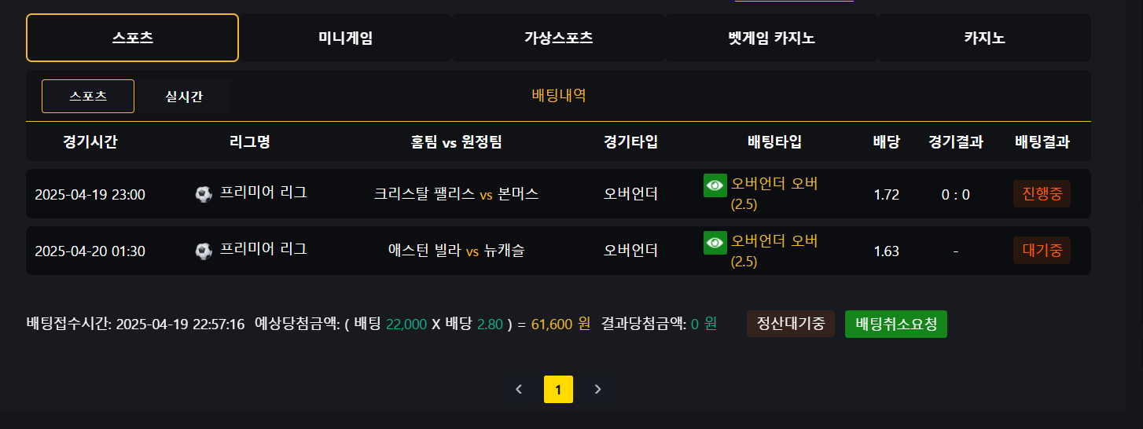Open the 스포츠 main tab
Viewport: 1143px width, 429px height.
132,38
